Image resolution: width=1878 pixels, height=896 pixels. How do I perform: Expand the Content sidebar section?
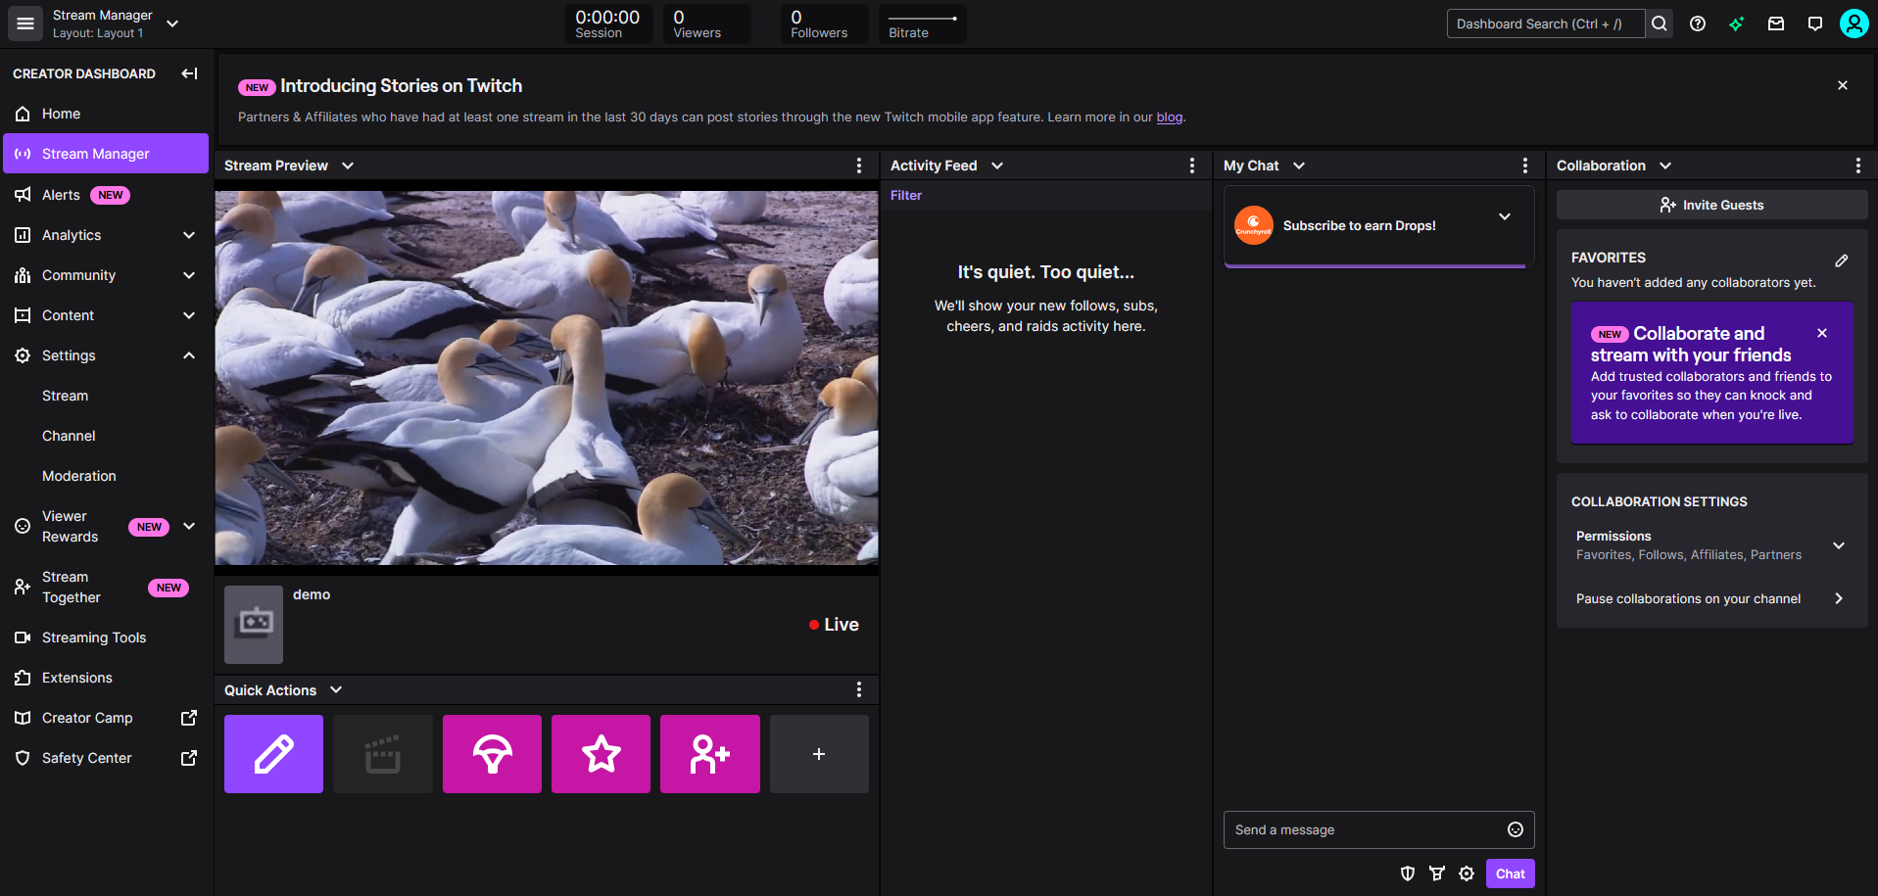pyautogui.click(x=189, y=315)
